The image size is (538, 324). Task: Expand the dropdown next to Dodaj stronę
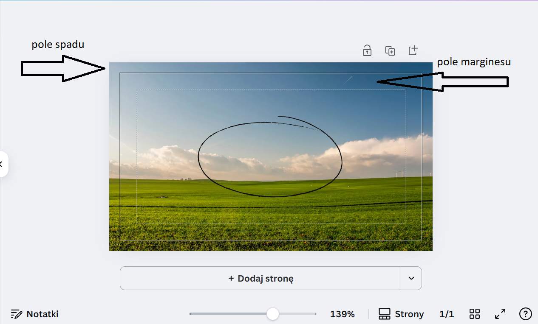point(411,278)
